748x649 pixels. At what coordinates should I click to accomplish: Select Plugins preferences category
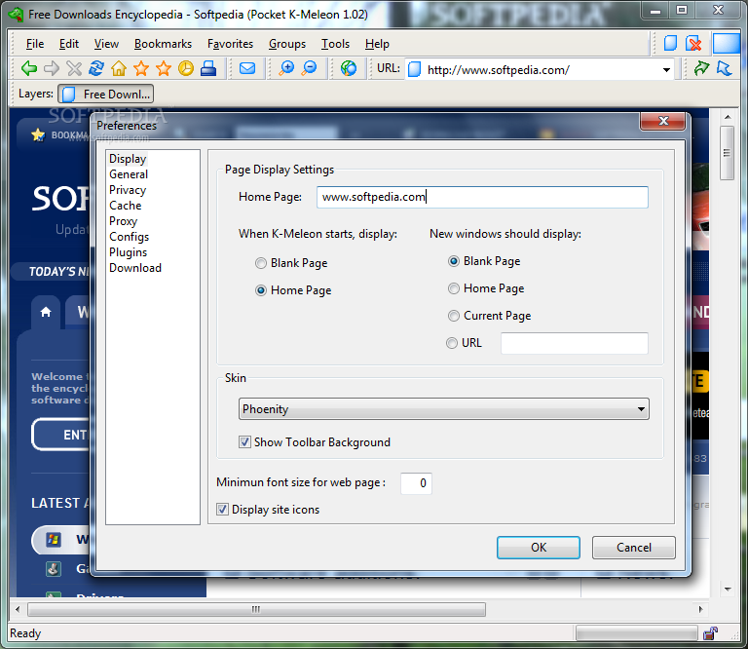point(129,252)
